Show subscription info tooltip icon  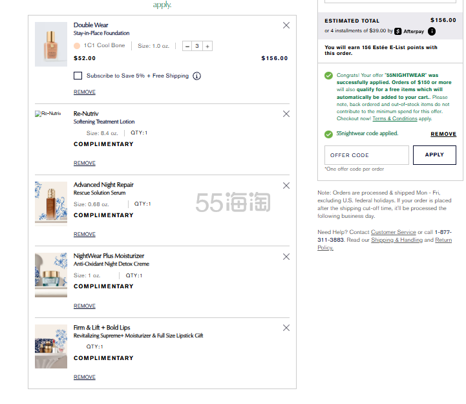[197, 76]
